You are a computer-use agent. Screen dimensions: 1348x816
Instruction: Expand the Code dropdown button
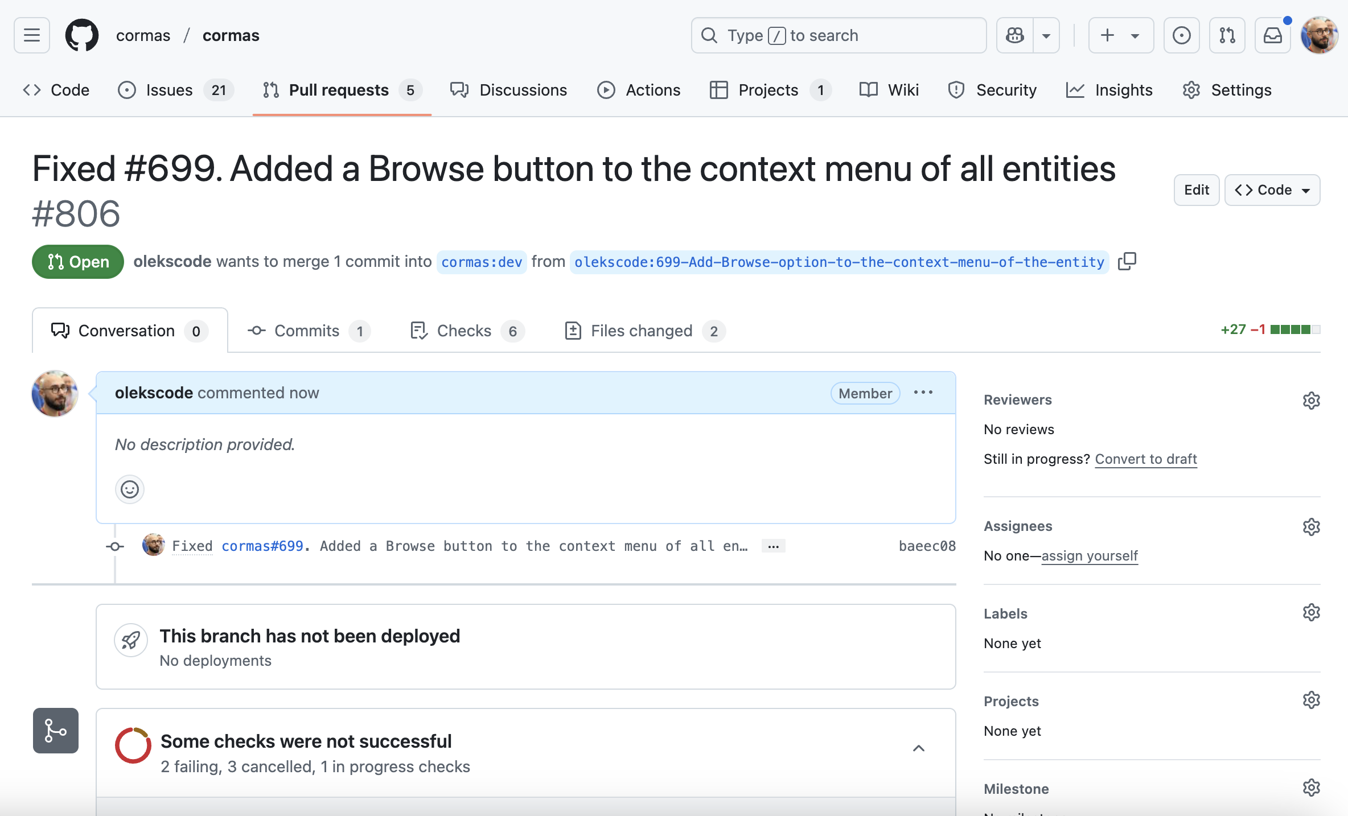[x=1272, y=190]
